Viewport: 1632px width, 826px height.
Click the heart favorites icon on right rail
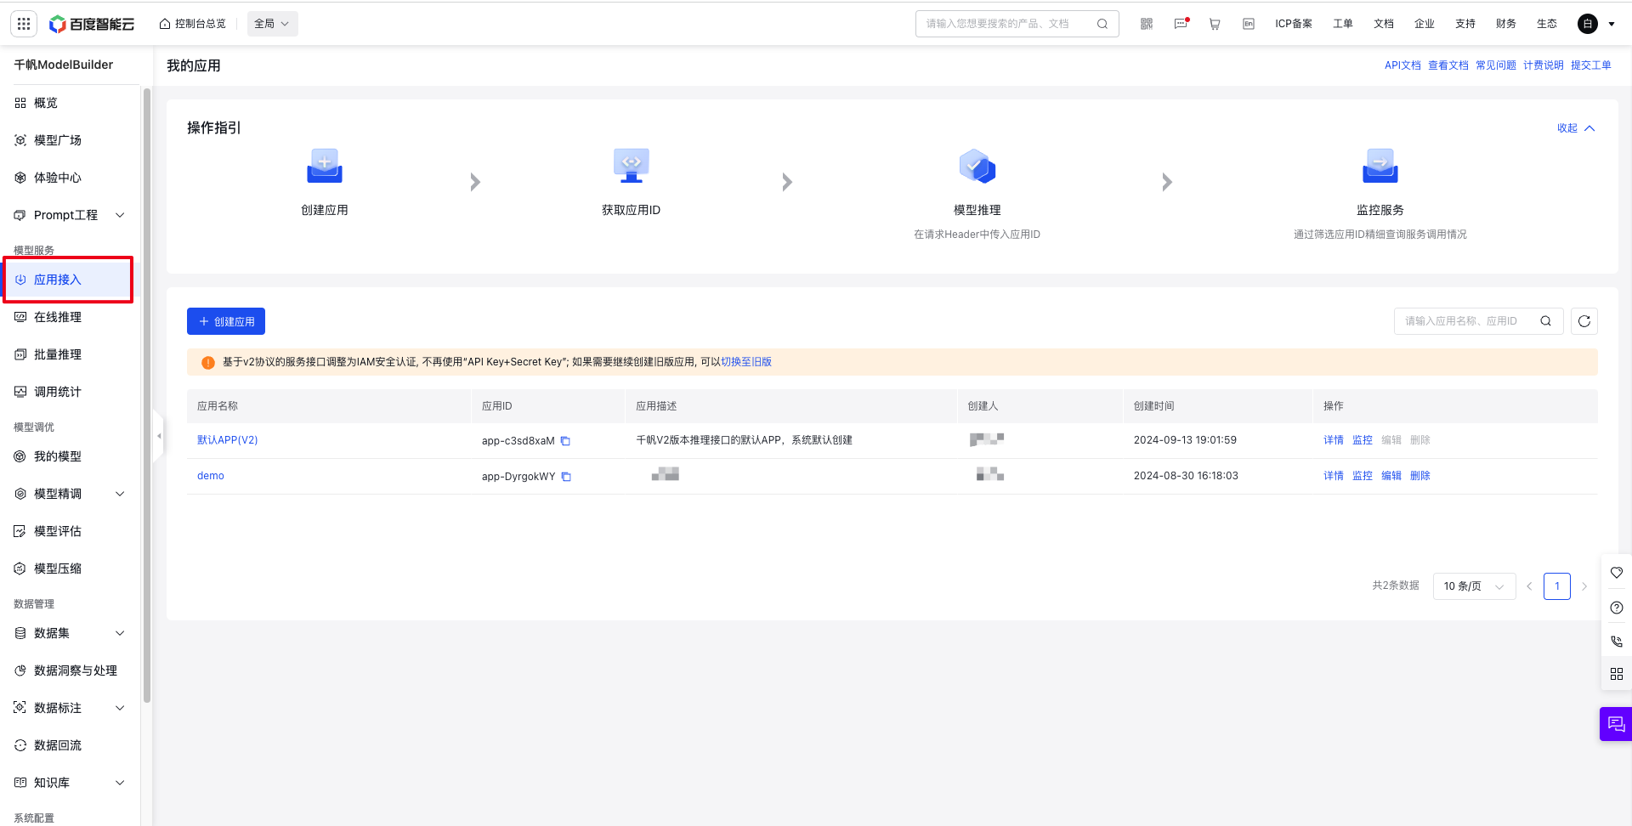pos(1617,573)
